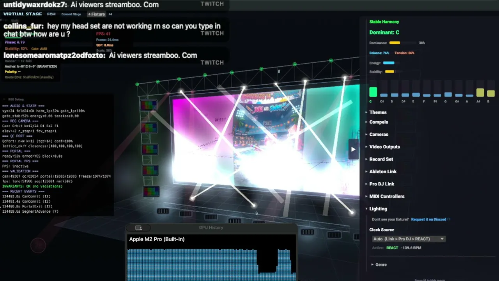Click the A# note bar in the chroma display
Image resolution: width=499 pixels, height=281 pixels.
tap(480, 92)
